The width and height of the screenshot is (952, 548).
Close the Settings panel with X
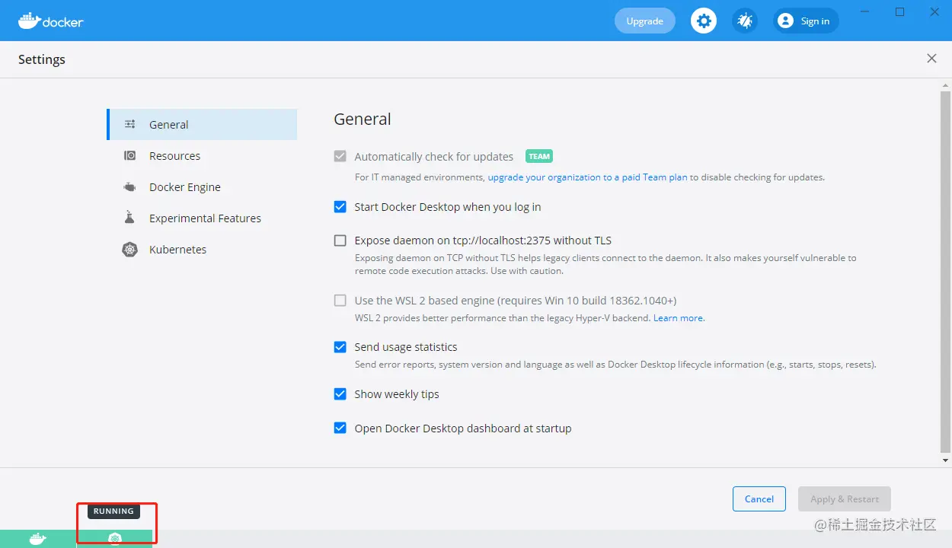pyautogui.click(x=931, y=59)
